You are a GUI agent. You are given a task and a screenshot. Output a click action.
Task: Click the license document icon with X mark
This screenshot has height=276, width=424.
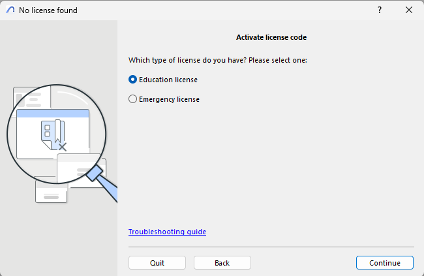pos(53,135)
